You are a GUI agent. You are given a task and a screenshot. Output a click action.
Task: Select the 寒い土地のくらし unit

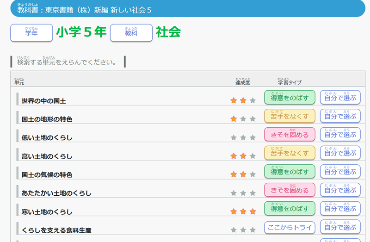pyautogui.click(x=47, y=212)
